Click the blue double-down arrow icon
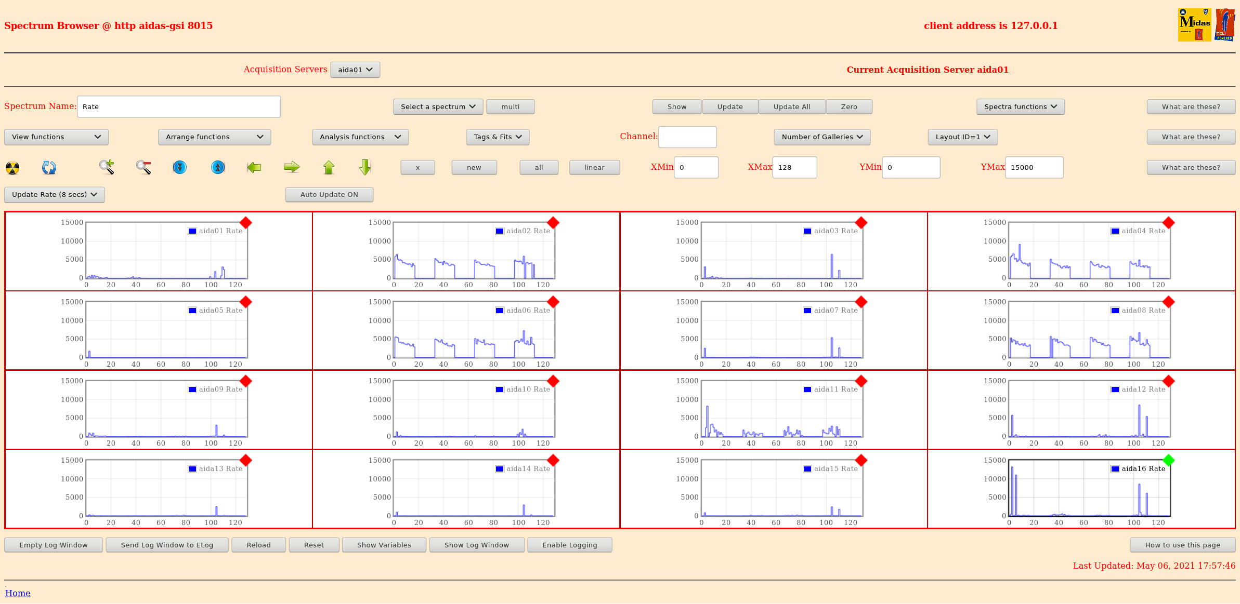The image size is (1240, 604). point(180,167)
